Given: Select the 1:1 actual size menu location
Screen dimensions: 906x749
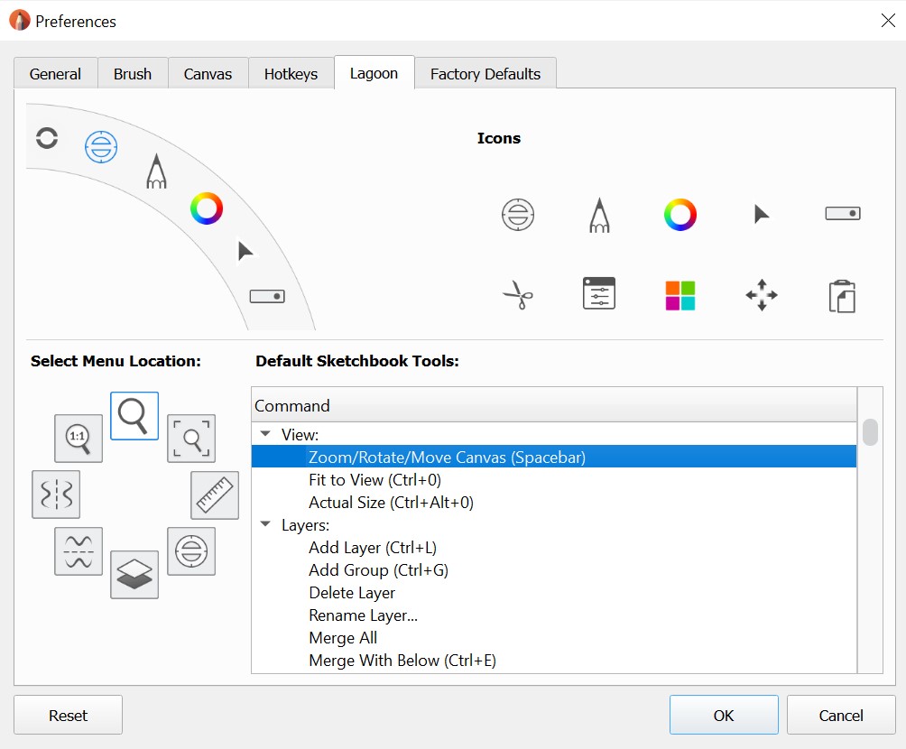Looking at the screenshot, I should pos(79,439).
